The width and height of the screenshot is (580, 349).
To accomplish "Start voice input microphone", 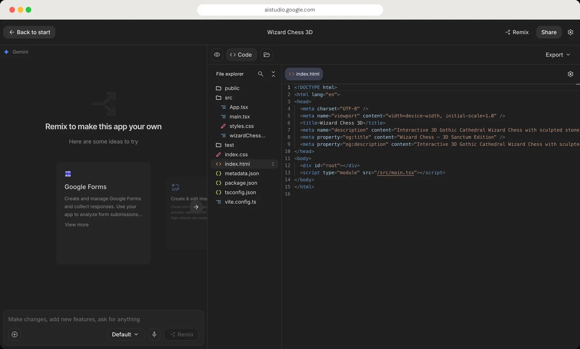I will tap(154, 334).
